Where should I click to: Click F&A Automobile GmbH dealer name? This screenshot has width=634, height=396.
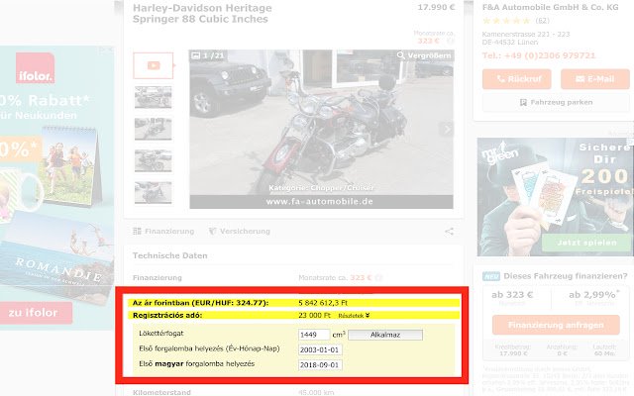[x=551, y=7]
